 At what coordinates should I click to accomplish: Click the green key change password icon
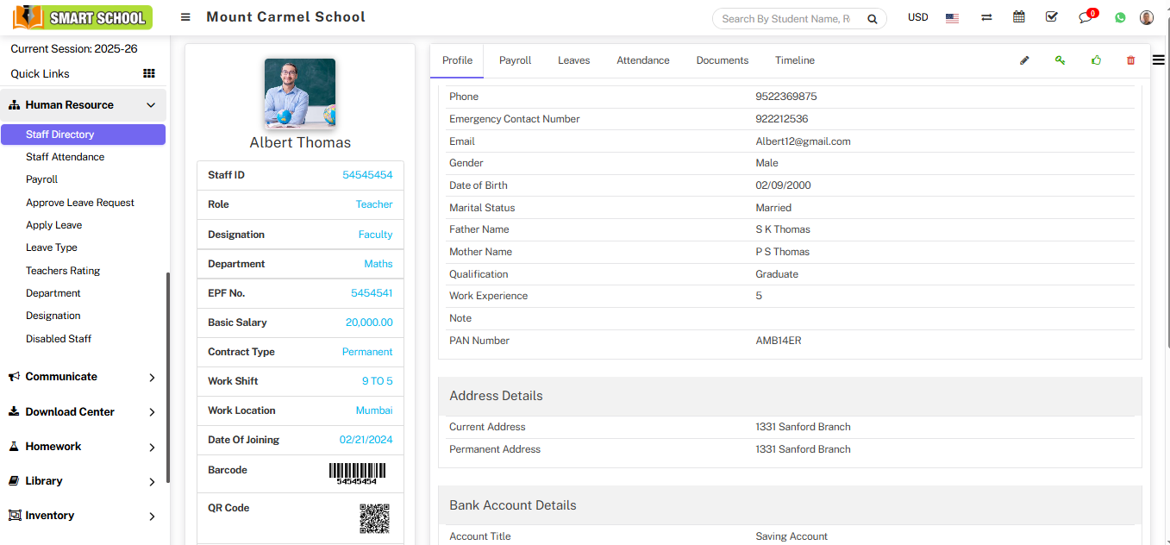[x=1060, y=60]
